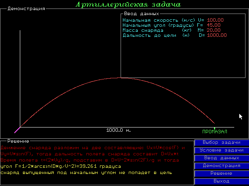This screenshot has width=249, height=186.
Task: Click the line 'снаряд выпущенный под начальным углом'
Action: pos(86,173)
